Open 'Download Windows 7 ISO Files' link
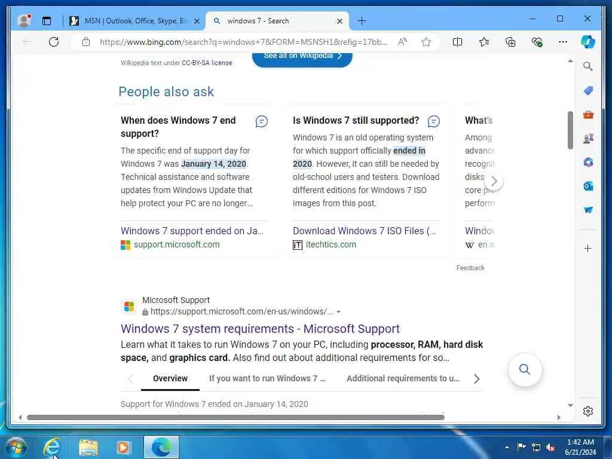Image resolution: width=612 pixels, height=459 pixels. [365, 231]
